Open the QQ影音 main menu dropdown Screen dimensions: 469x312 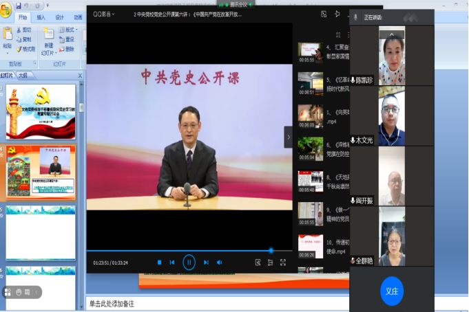(x=105, y=14)
